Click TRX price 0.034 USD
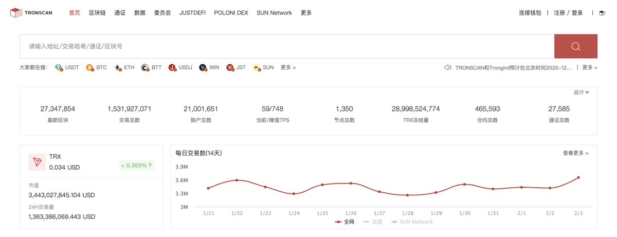Screen dimensions: 617x237 point(64,168)
